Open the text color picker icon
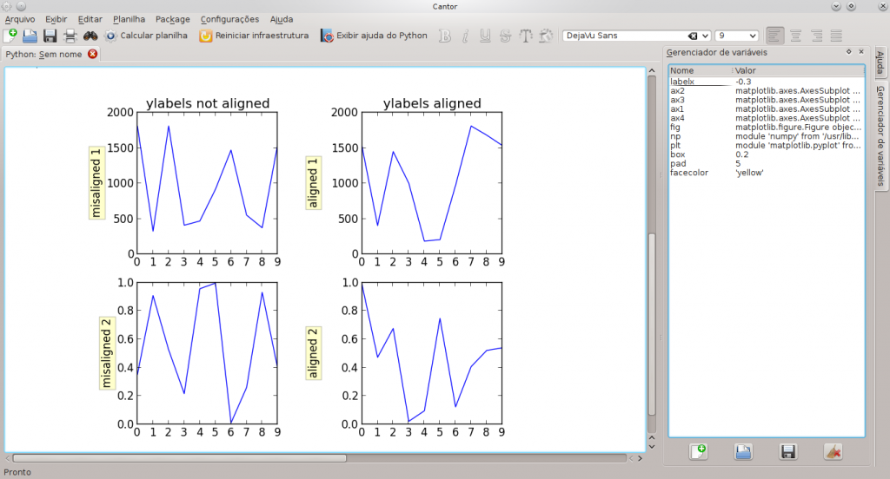 546,36
